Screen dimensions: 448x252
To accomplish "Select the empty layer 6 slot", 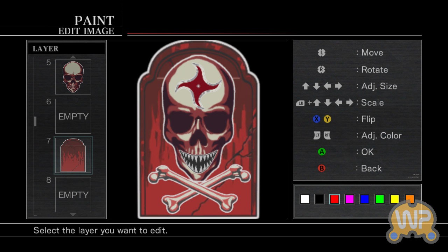I will tap(73, 116).
